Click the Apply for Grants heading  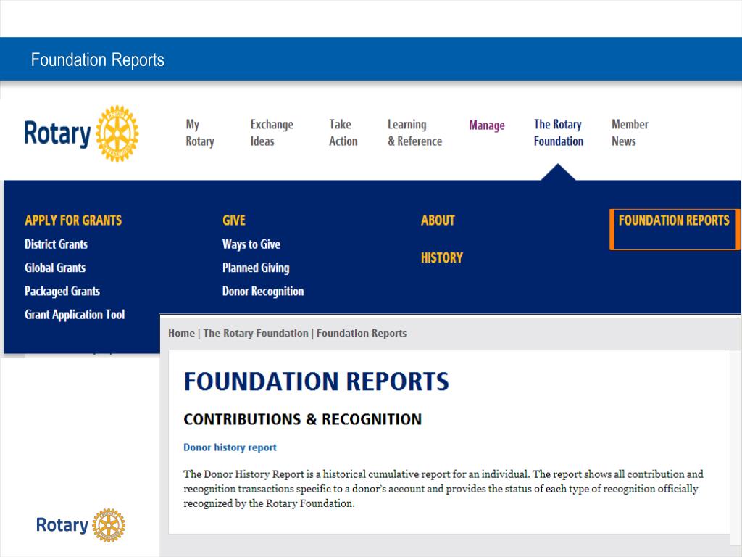73,220
